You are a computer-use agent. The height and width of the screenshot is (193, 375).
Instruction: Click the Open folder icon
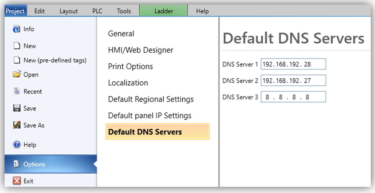(17, 74)
